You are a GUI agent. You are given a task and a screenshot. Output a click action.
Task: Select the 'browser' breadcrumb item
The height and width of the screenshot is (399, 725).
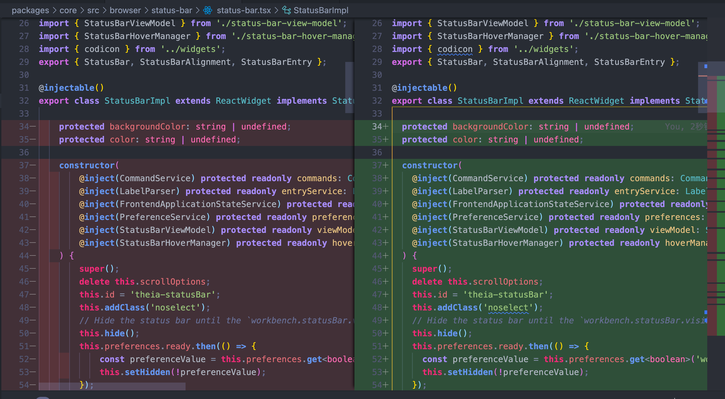coord(125,10)
